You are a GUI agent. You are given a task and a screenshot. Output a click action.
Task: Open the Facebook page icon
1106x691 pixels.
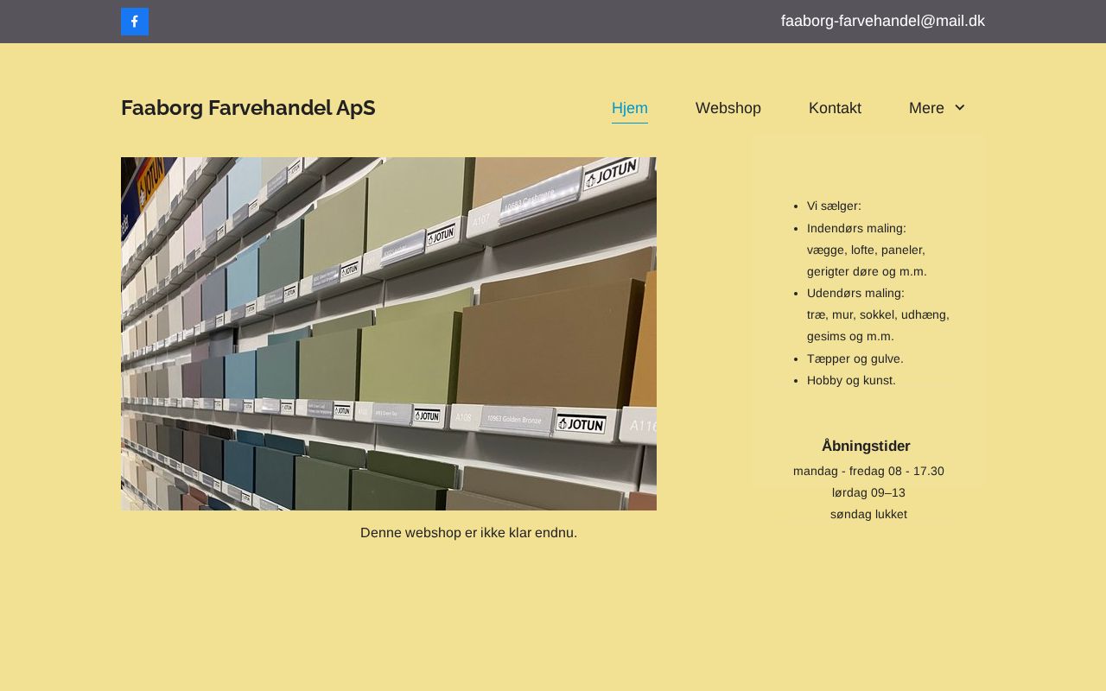pos(135,22)
